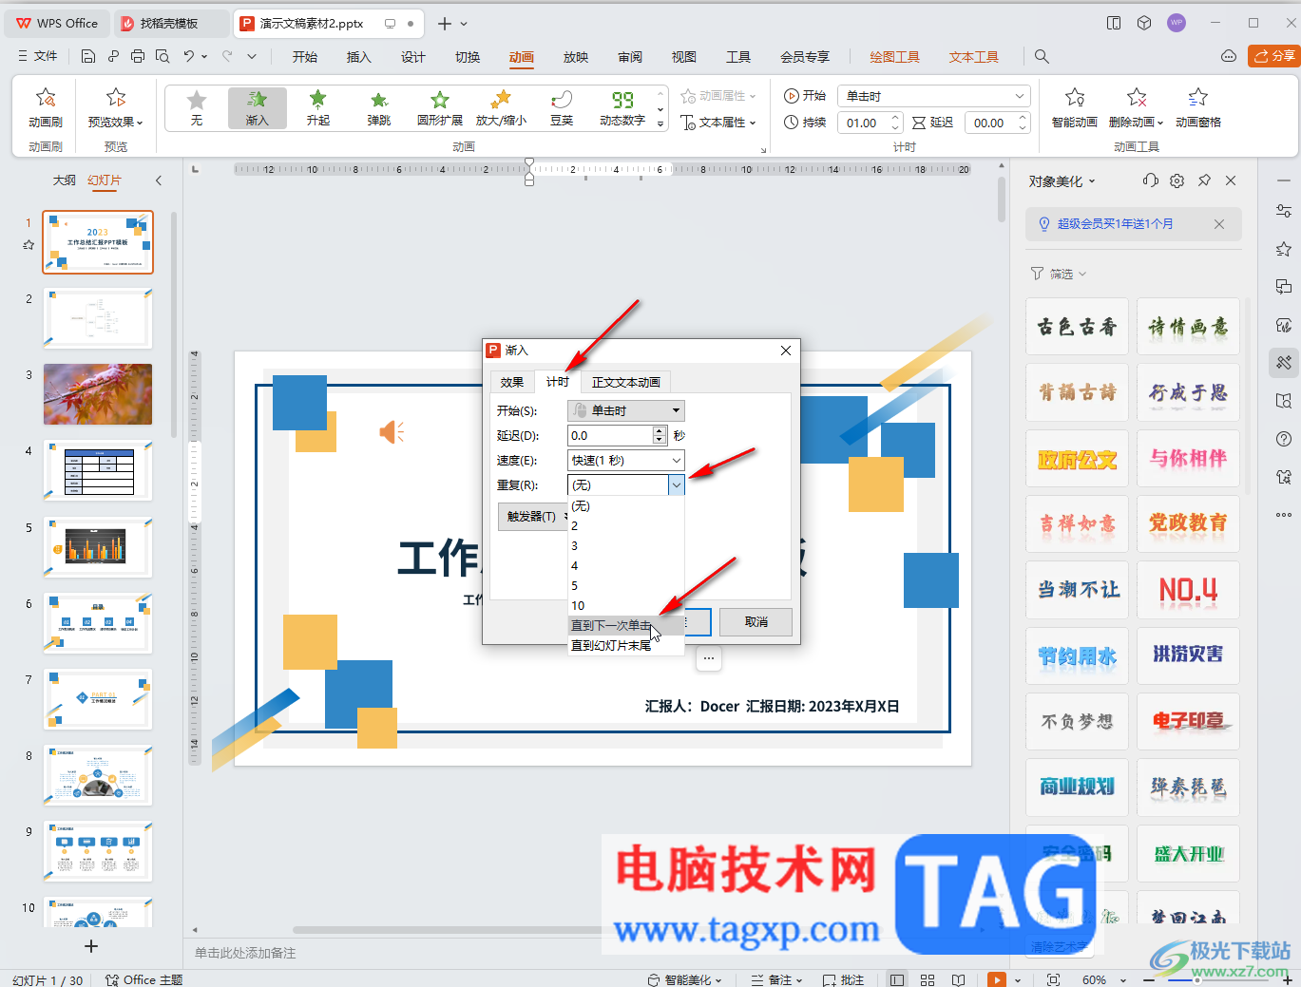
Task: Collapse the slide panel with left chevron
Action: (x=159, y=180)
